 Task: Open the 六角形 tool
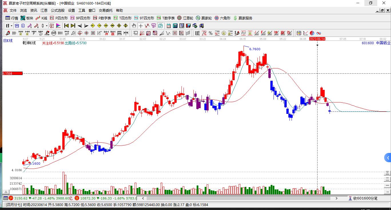(222, 18)
